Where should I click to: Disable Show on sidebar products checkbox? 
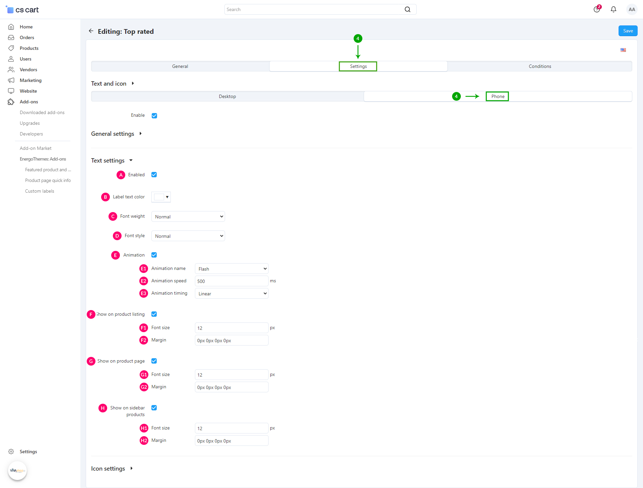coord(154,408)
